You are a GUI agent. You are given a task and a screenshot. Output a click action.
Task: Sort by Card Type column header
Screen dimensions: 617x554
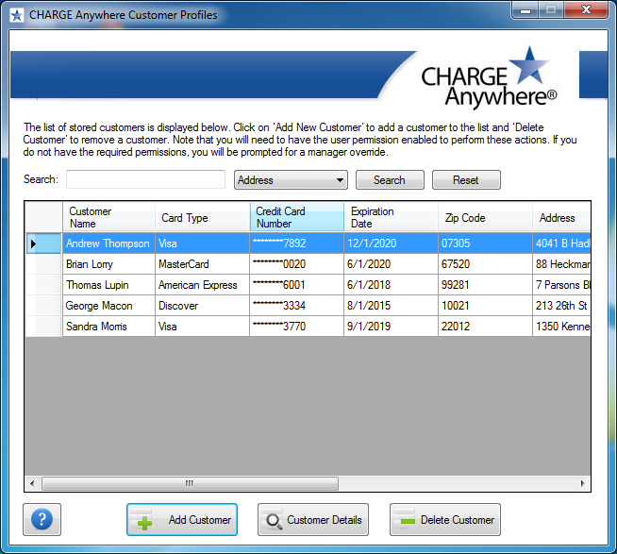202,217
